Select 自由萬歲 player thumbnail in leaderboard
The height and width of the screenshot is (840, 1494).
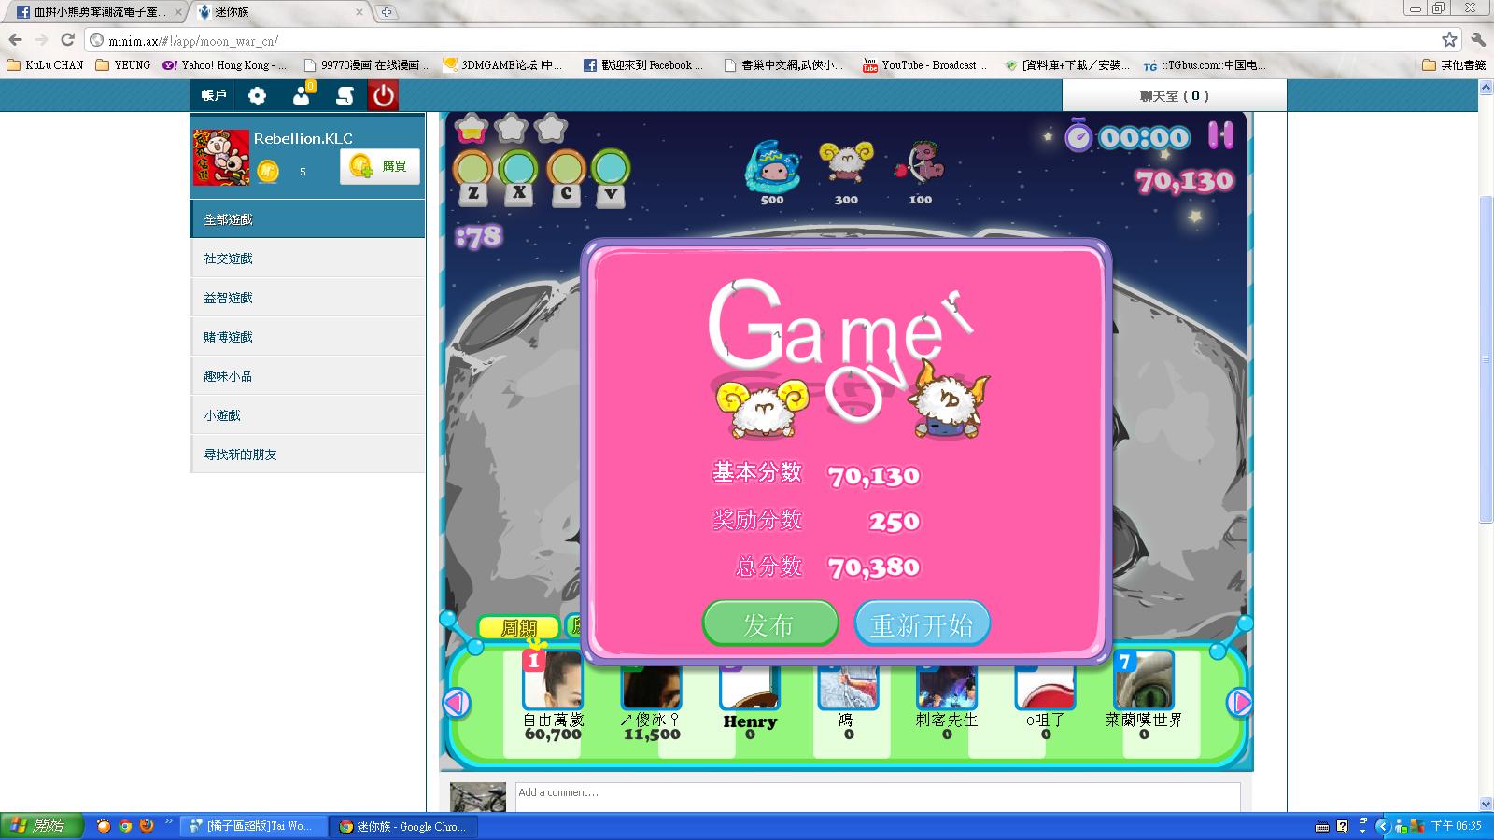[x=552, y=680]
